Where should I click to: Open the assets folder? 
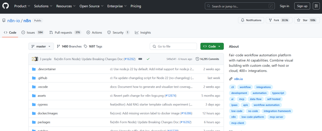(42, 95)
